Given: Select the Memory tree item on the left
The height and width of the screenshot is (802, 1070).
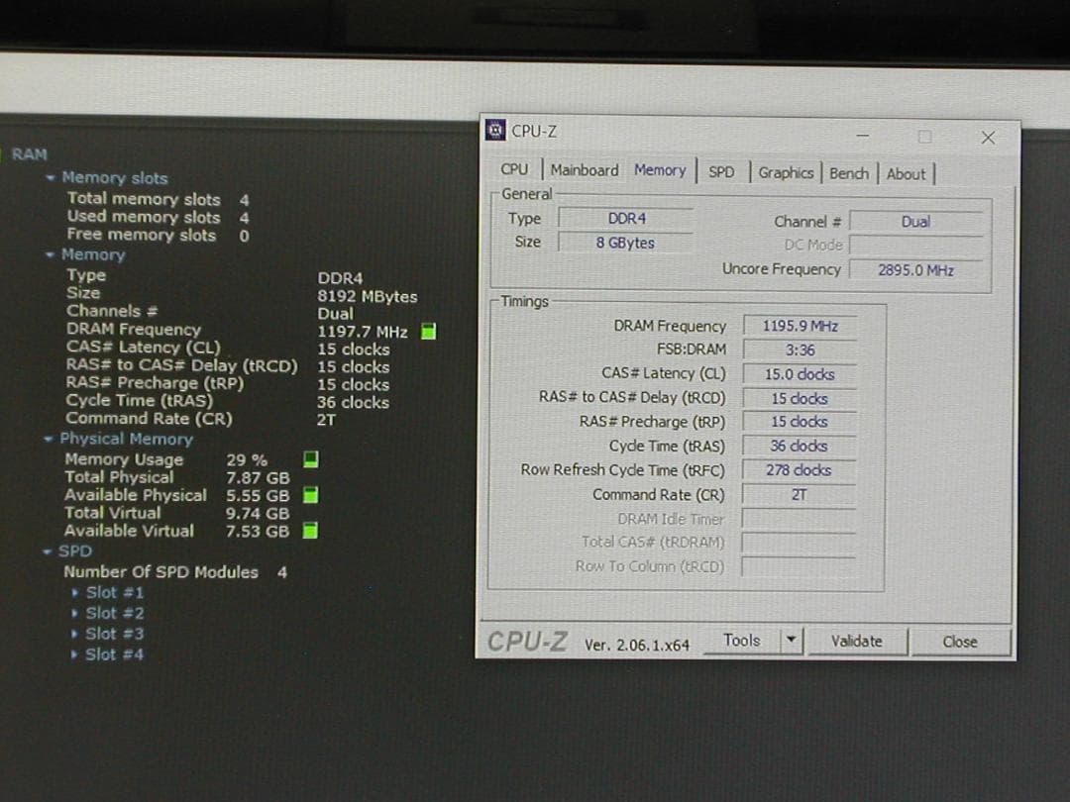Looking at the screenshot, I should pyautogui.click(x=91, y=254).
